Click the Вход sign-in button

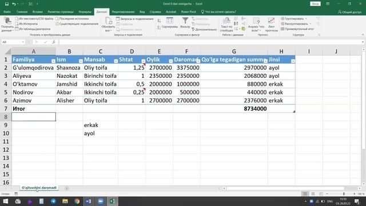[x=315, y=4]
